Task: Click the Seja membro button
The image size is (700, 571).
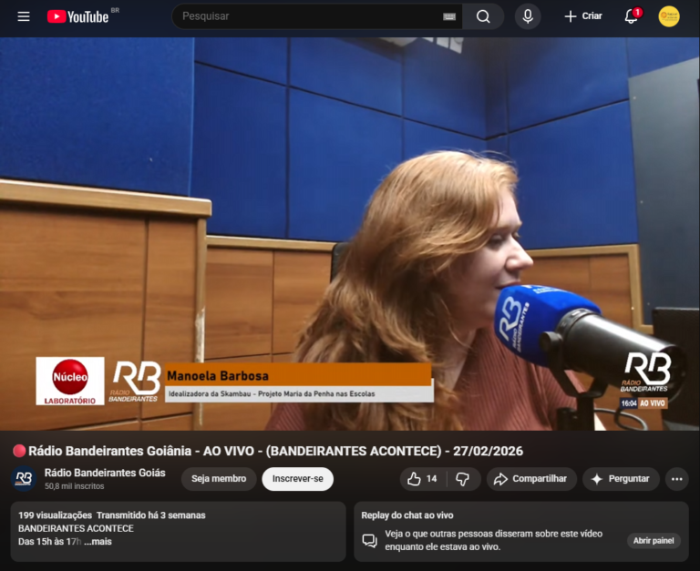Action: coord(219,479)
